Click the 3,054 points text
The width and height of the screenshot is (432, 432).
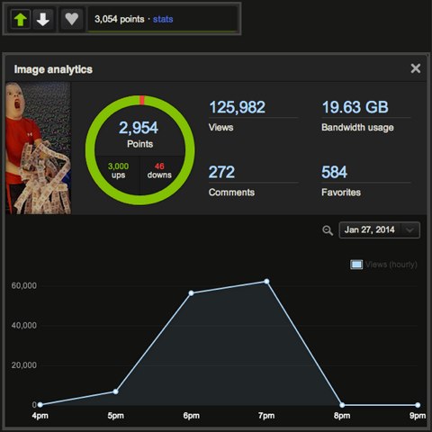point(120,19)
